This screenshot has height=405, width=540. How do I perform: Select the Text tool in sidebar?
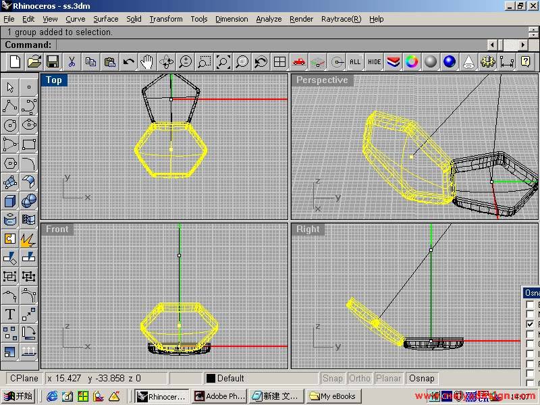tap(10, 314)
